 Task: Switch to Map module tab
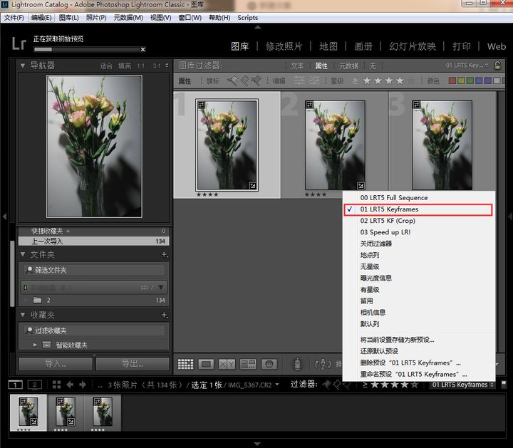point(328,46)
